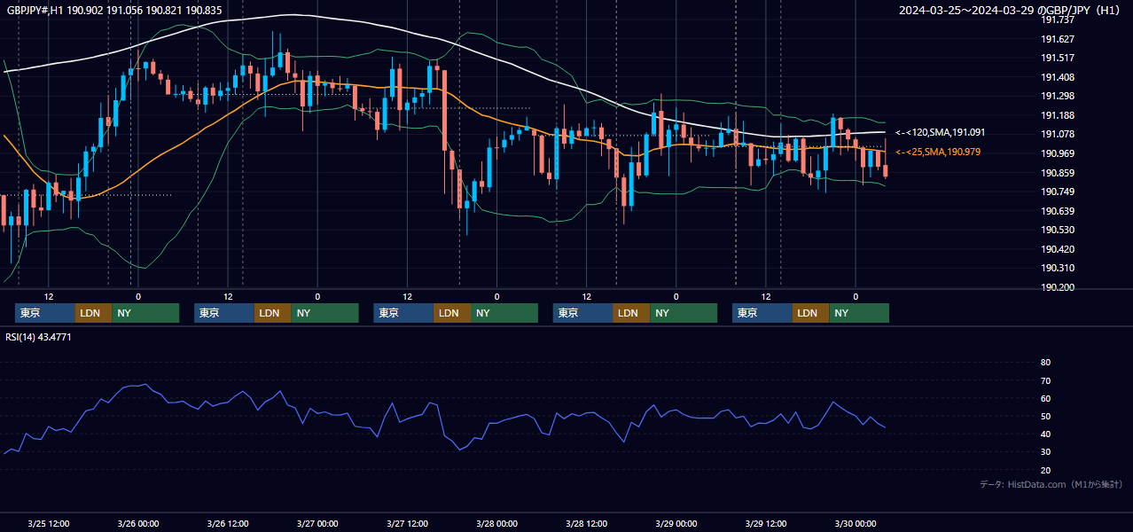Click the NY session block for 3/29

[859, 313]
